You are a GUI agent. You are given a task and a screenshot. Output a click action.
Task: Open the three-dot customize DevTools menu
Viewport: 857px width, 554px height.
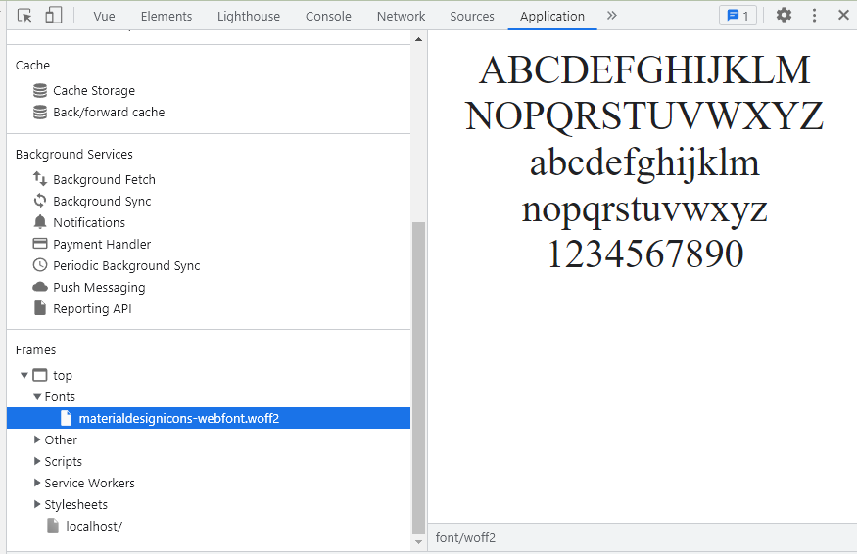pos(814,16)
